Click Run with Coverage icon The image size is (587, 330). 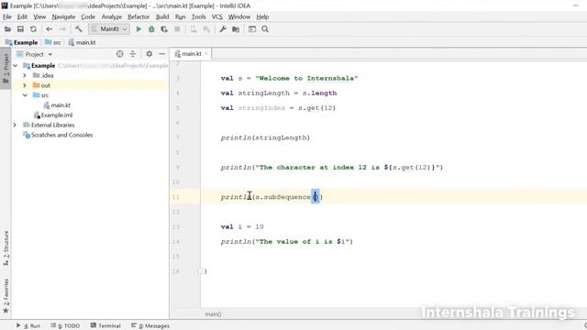(x=164, y=29)
